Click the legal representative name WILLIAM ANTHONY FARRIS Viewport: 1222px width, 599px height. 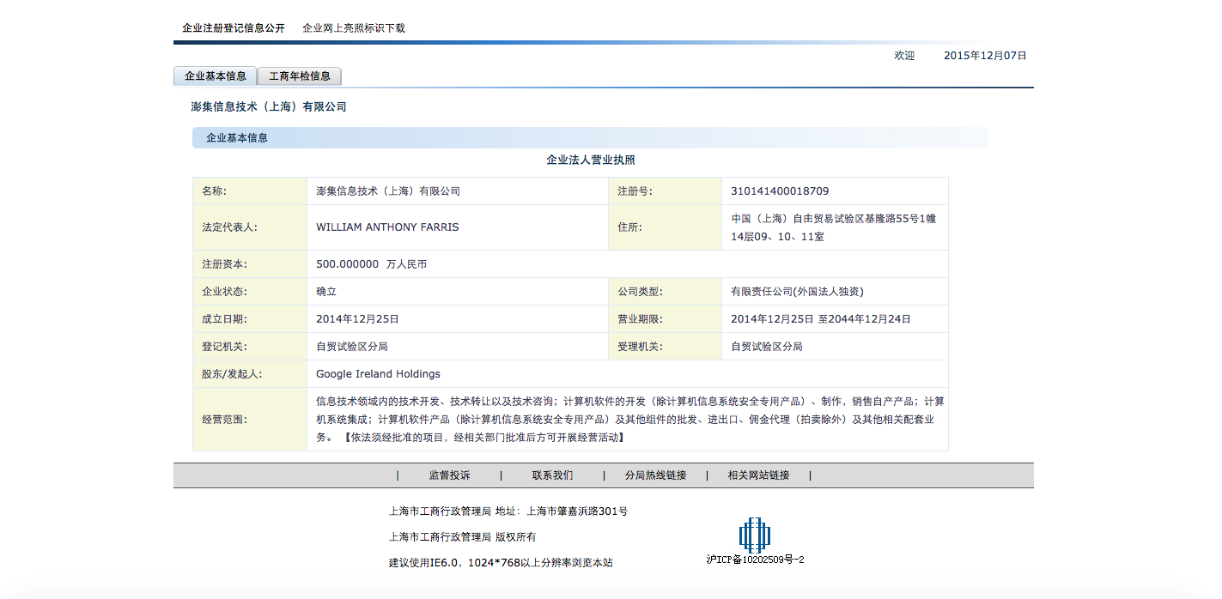387,227
